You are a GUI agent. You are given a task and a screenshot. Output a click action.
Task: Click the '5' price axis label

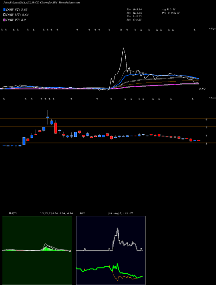(x=206, y=127)
